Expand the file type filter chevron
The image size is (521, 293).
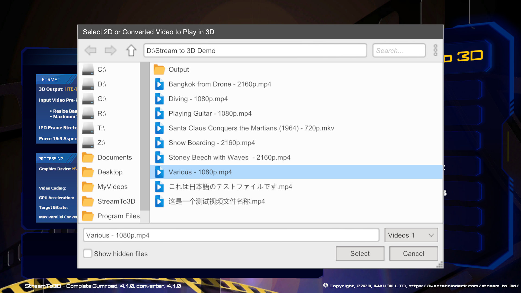(431, 235)
